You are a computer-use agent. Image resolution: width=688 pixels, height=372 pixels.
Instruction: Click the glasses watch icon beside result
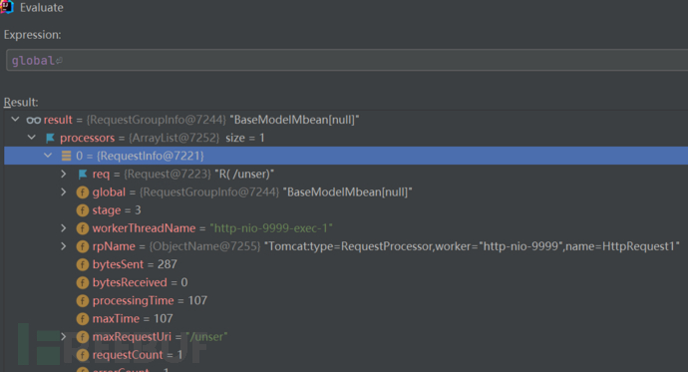coord(33,120)
